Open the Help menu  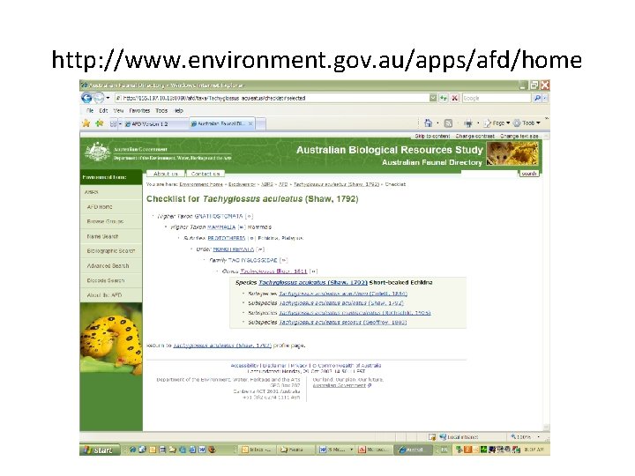178,110
